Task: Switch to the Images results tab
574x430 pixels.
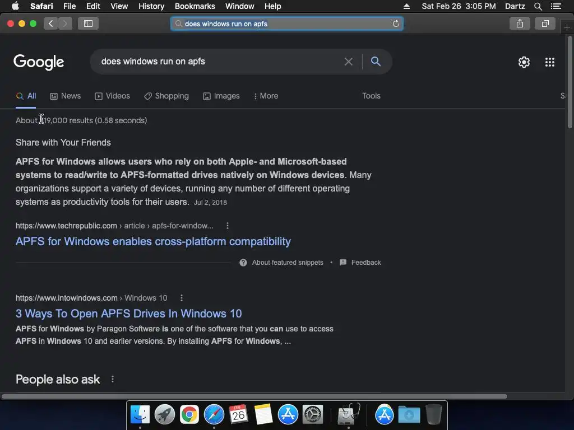Action: coord(221,96)
